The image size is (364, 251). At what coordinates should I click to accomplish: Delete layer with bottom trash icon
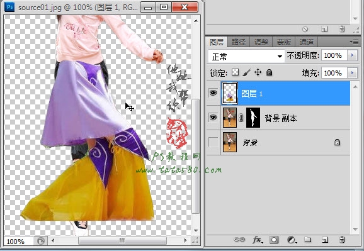coord(342,240)
